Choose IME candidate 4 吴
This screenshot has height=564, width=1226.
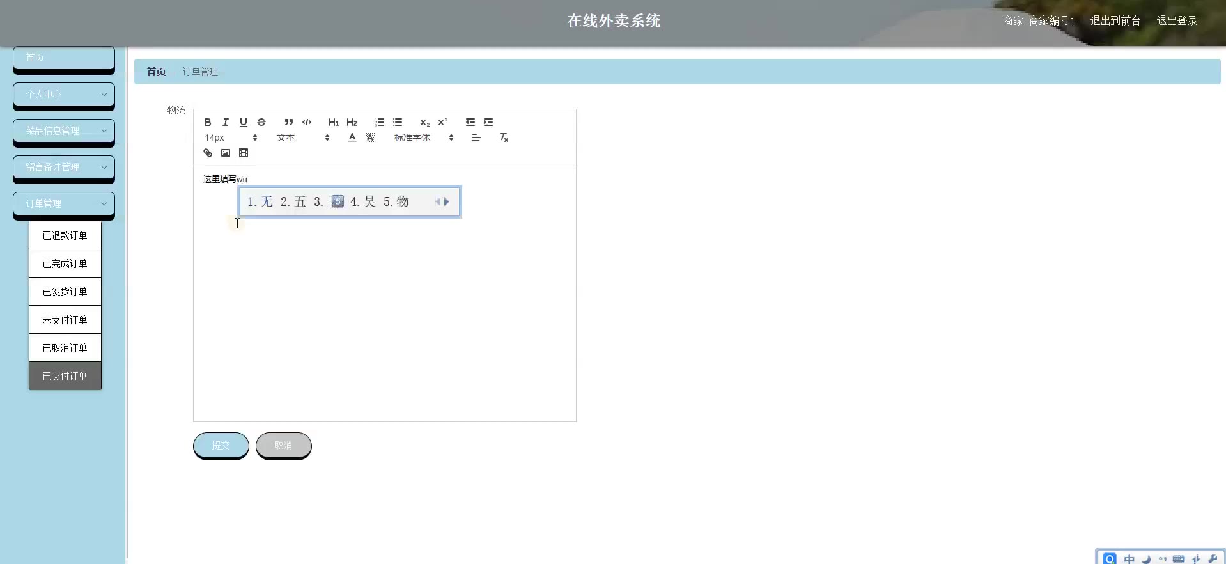(363, 202)
